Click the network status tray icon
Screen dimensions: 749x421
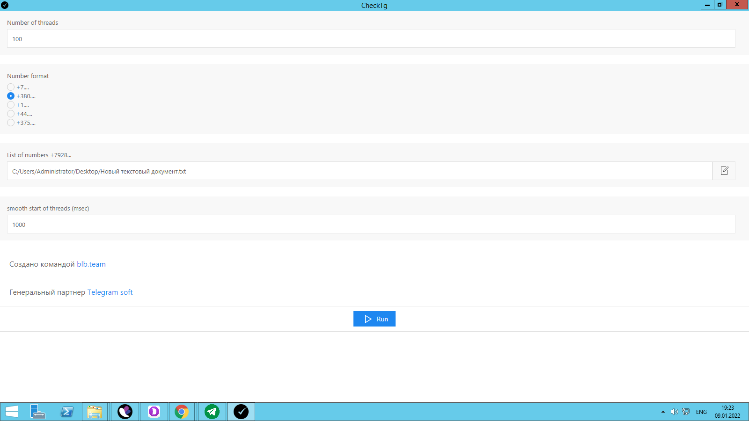tap(686, 412)
